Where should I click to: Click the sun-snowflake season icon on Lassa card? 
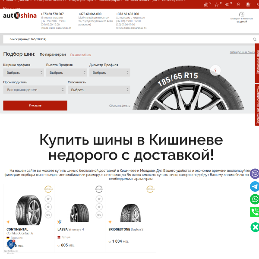pos(59,222)
